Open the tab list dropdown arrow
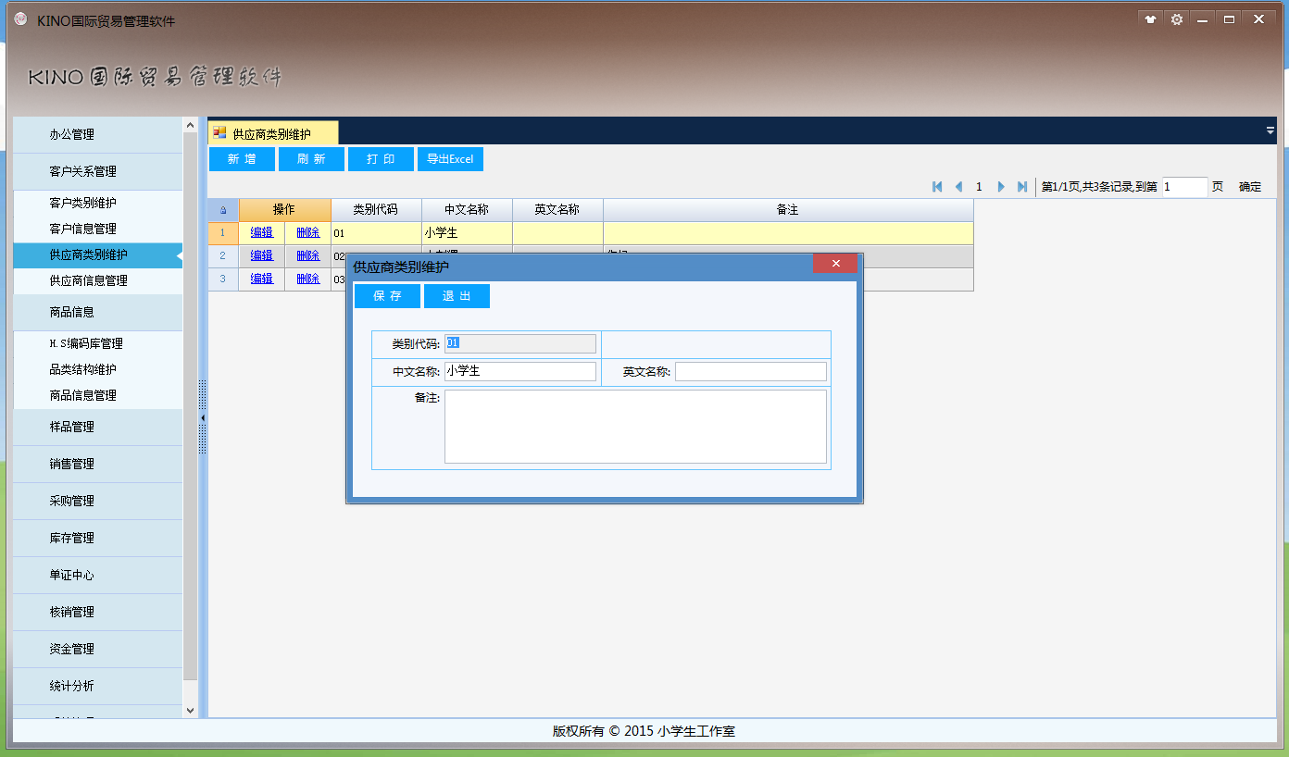This screenshot has width=1289, height=757. click(1270, 131)
